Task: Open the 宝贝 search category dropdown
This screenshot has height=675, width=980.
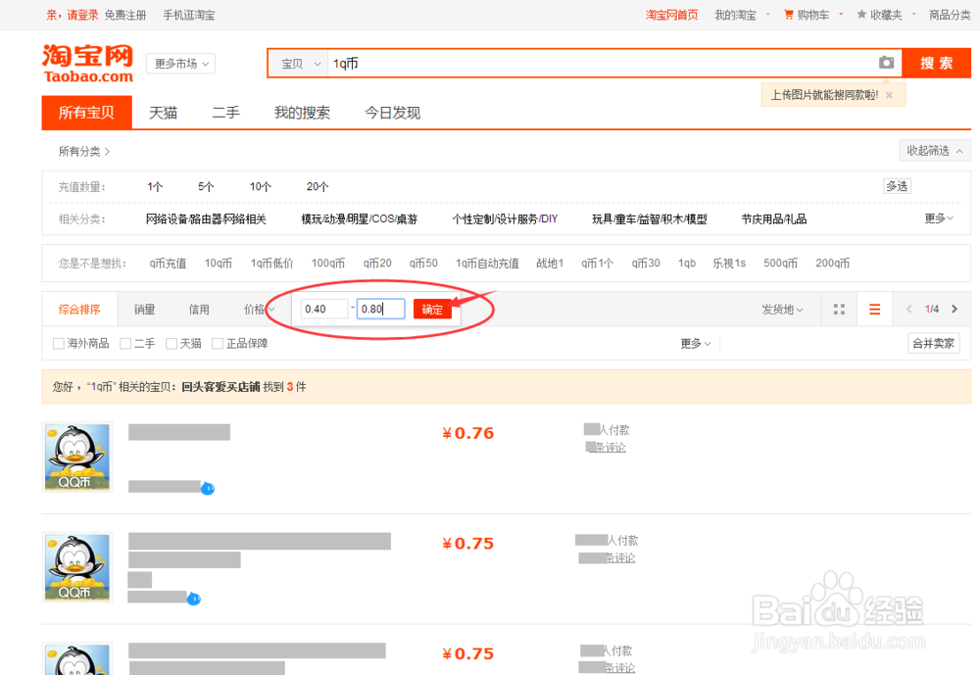Action: pos(297,62)
